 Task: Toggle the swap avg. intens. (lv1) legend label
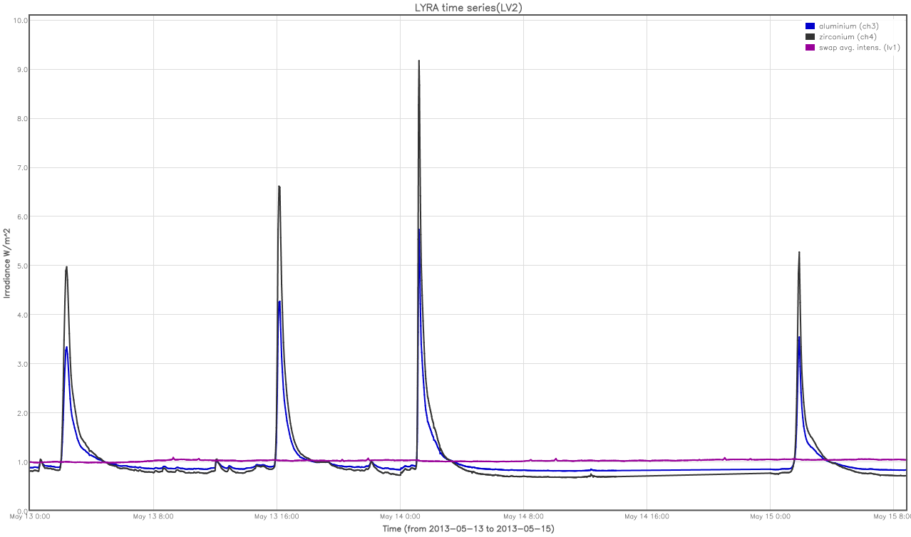click(x=860, y=48)
